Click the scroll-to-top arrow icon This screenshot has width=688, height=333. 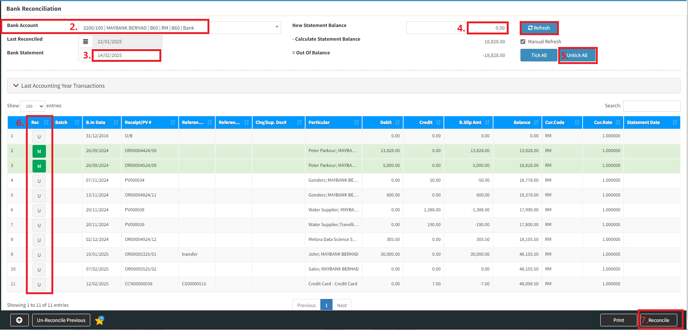(19, 320)
